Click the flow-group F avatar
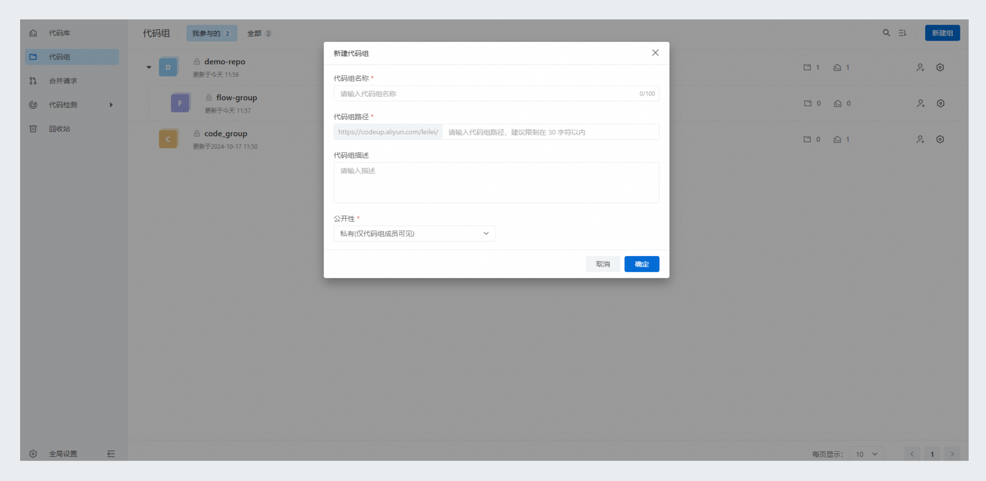 180,103
